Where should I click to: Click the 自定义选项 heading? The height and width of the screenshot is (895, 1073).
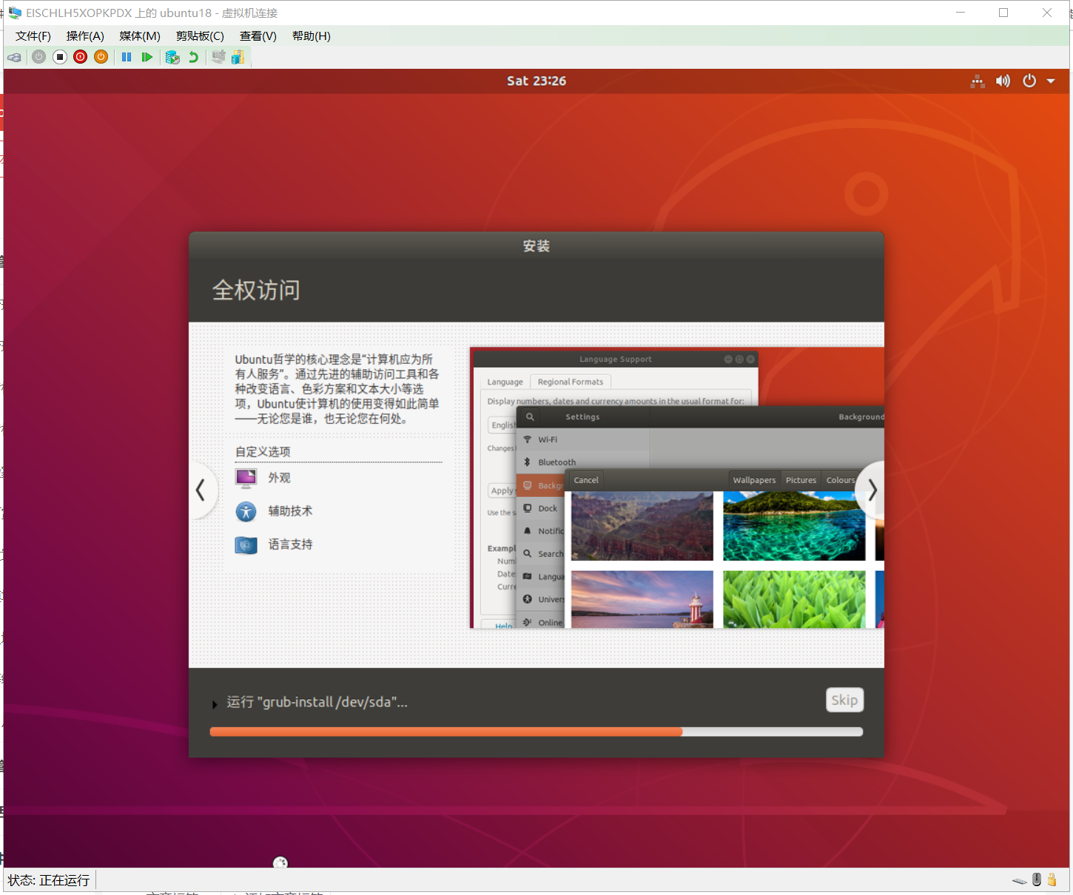263,452
